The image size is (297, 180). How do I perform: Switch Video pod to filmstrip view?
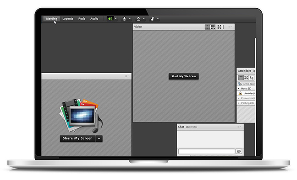tap(213, 27)
